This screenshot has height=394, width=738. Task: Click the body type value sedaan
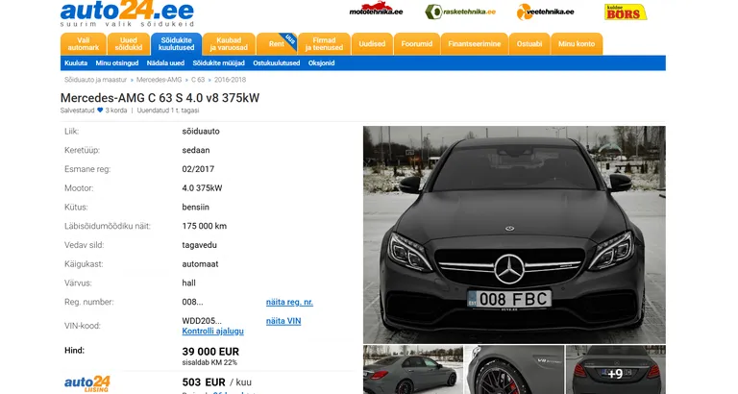pos(196,150)
